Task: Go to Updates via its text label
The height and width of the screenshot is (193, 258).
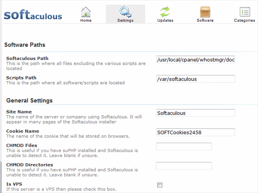Action: click(165, 20)
